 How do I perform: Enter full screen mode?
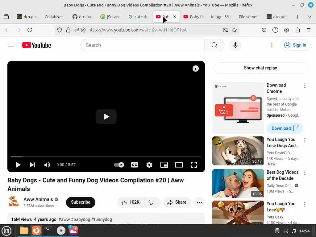[x=194, y=165]
